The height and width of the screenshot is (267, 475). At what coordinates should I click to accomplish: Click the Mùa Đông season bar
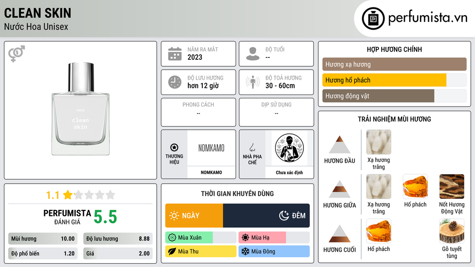coord(274,252)
